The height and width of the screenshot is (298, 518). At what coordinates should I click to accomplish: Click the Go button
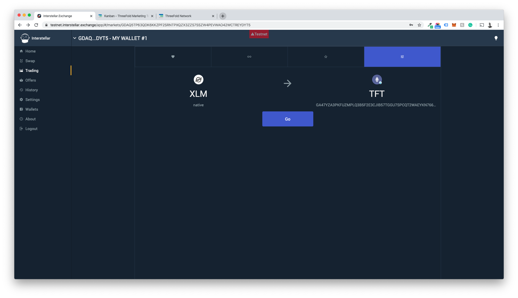click(x=288, y=119)
